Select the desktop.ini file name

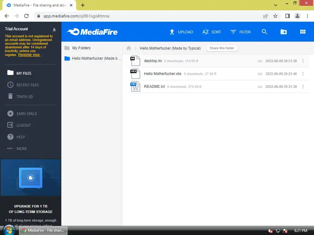click(x=153, y=61)
